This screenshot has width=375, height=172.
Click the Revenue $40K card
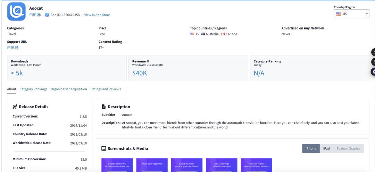pos(188,68)
